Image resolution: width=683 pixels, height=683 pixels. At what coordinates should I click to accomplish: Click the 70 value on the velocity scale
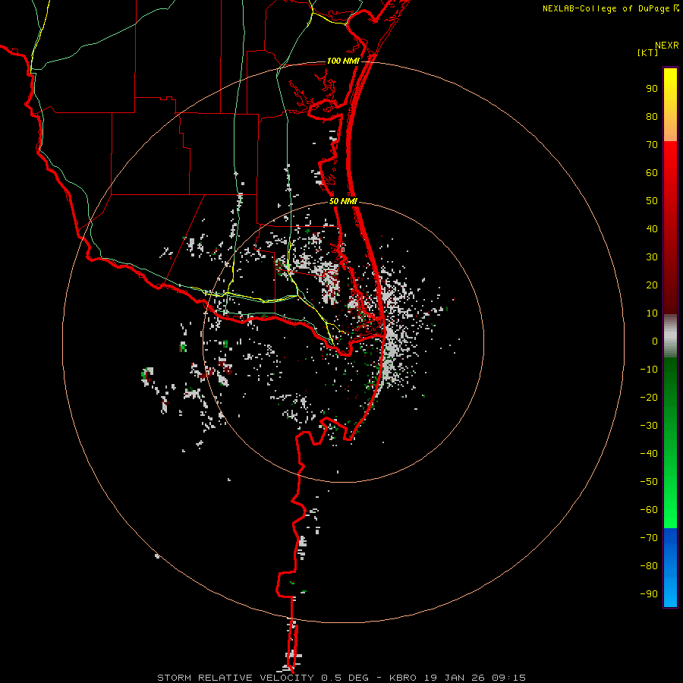click(x=652, y=145)
